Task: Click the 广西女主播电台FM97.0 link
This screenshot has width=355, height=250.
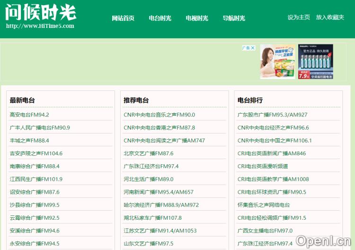Action: click(265, 231)
